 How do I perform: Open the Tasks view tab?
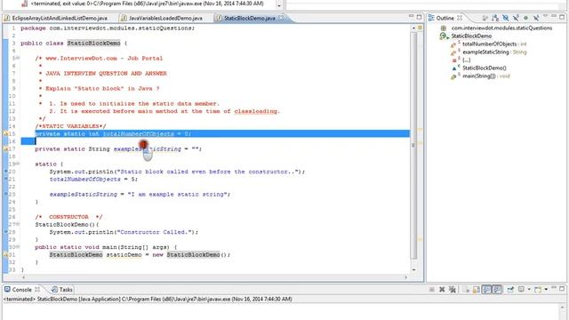pos(62,290)
